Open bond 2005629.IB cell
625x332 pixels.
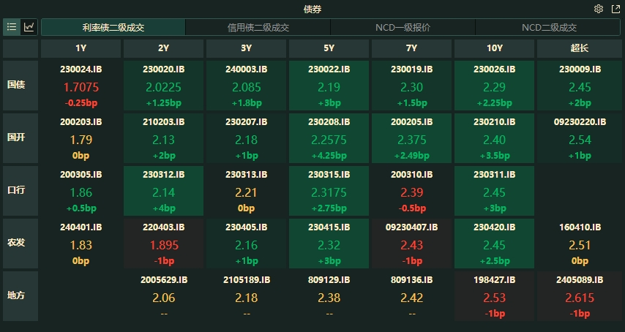(x=163, y=295)
